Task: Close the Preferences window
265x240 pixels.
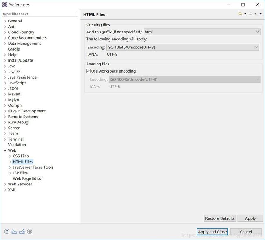Action: point(257,5)
